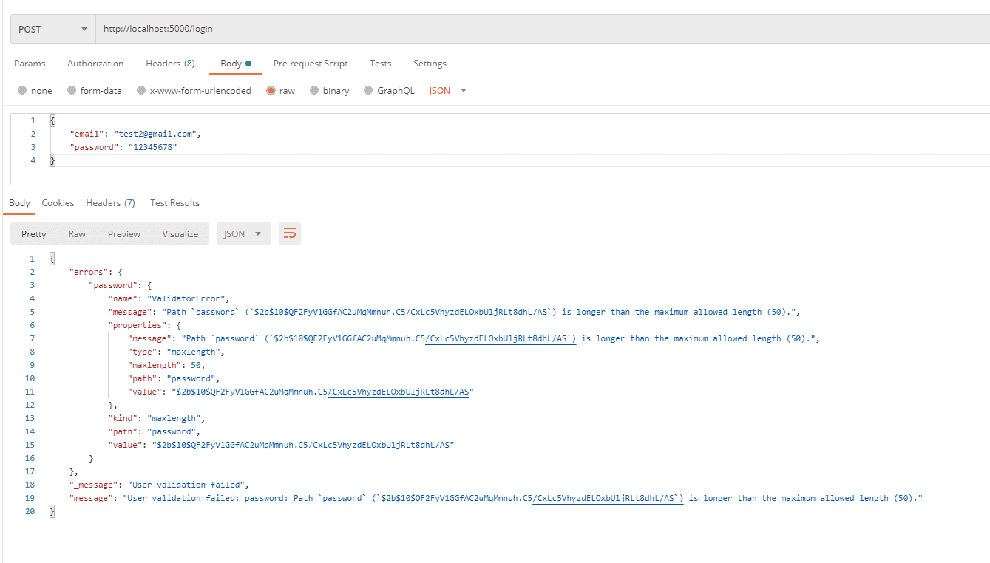Open the Authorization tab
The height and width of the screenshot is (563, 990).
(x=95, y=64)
